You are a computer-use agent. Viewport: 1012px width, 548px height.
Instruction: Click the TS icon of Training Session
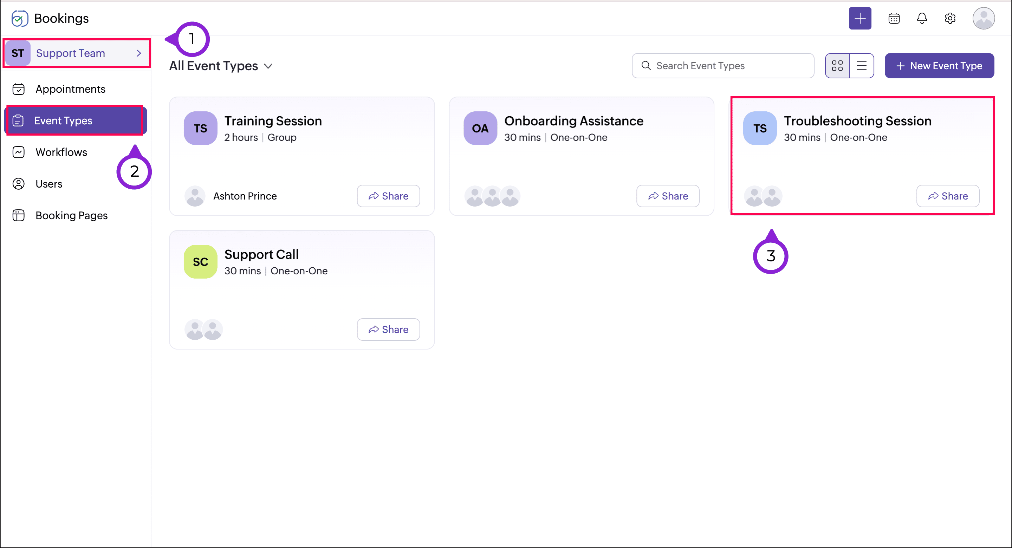pyautogui.click(x=200, y=129)
